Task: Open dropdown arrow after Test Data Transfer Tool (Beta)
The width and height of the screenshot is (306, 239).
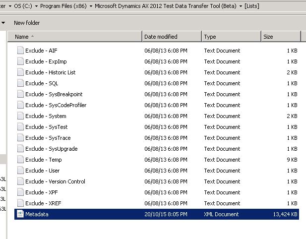Action: pos(241,6)
